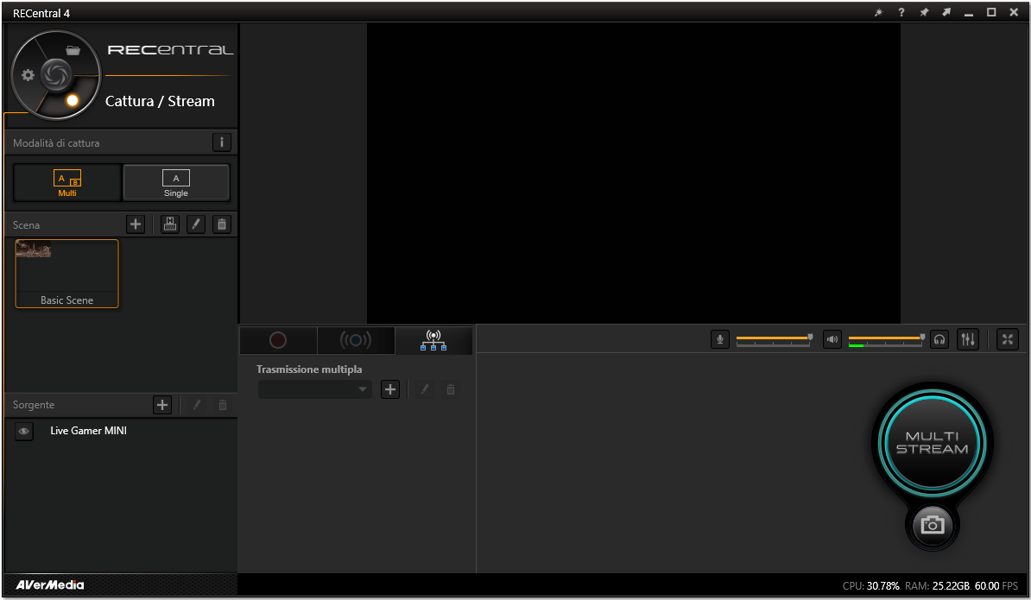Click the pin icon in title bar

(x=924, y=12)
